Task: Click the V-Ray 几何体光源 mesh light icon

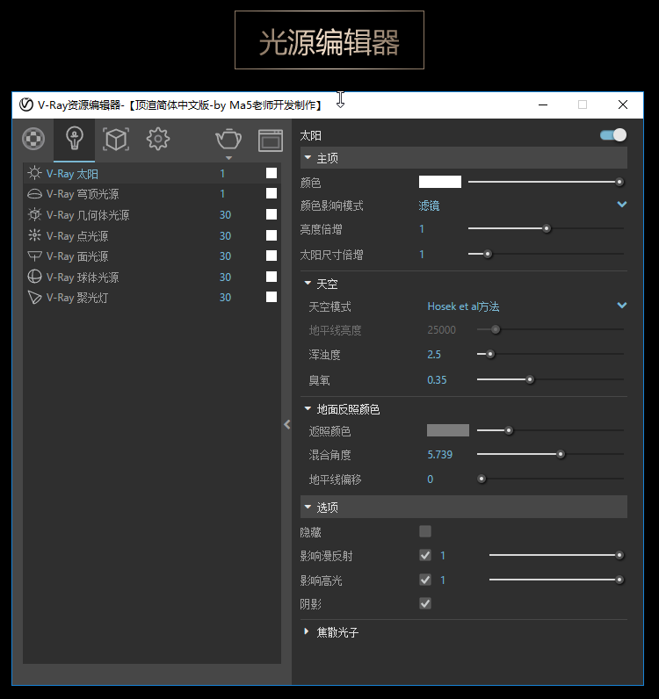Action: coord(34,214)
